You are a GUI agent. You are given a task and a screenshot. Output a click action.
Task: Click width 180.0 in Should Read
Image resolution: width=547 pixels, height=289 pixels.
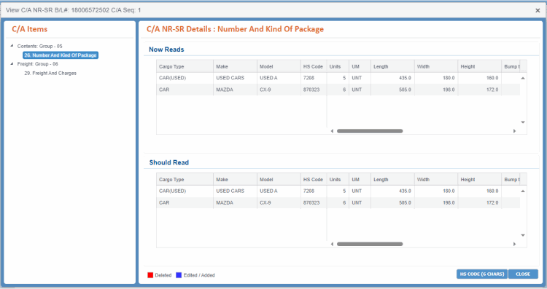pos(436,191)
